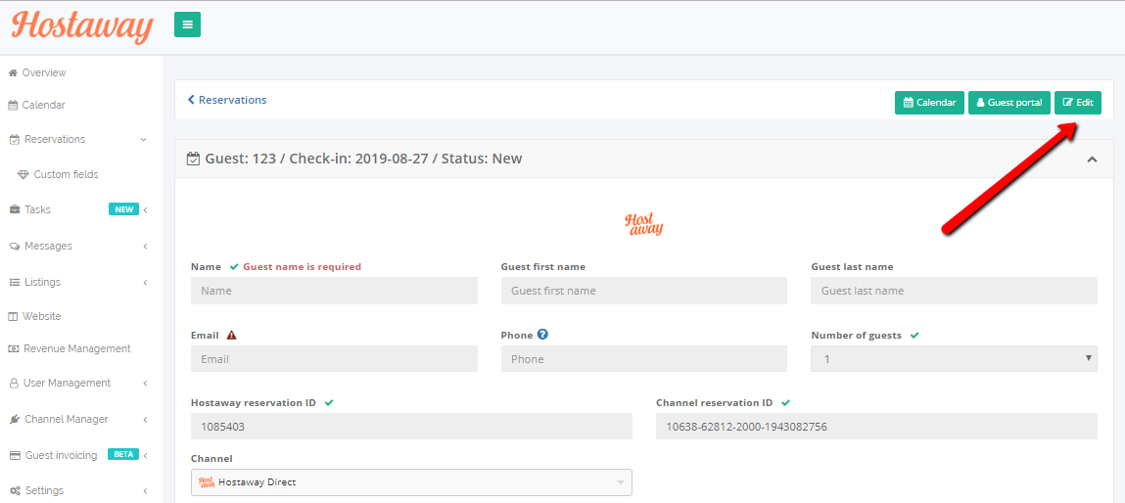
Task: Collapse the reservation details panel chevron
Action: (x=1092, y=160)
